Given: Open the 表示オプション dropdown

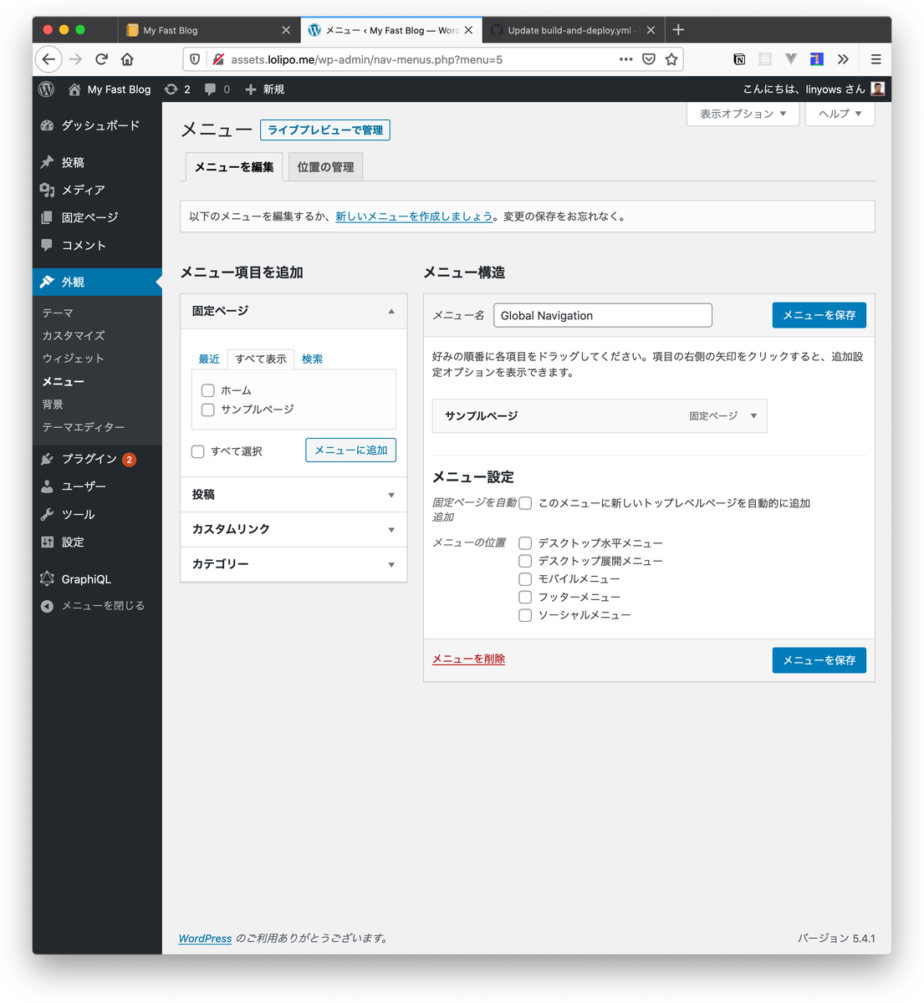Looking at the screenshot, I should tap(743, 114).
